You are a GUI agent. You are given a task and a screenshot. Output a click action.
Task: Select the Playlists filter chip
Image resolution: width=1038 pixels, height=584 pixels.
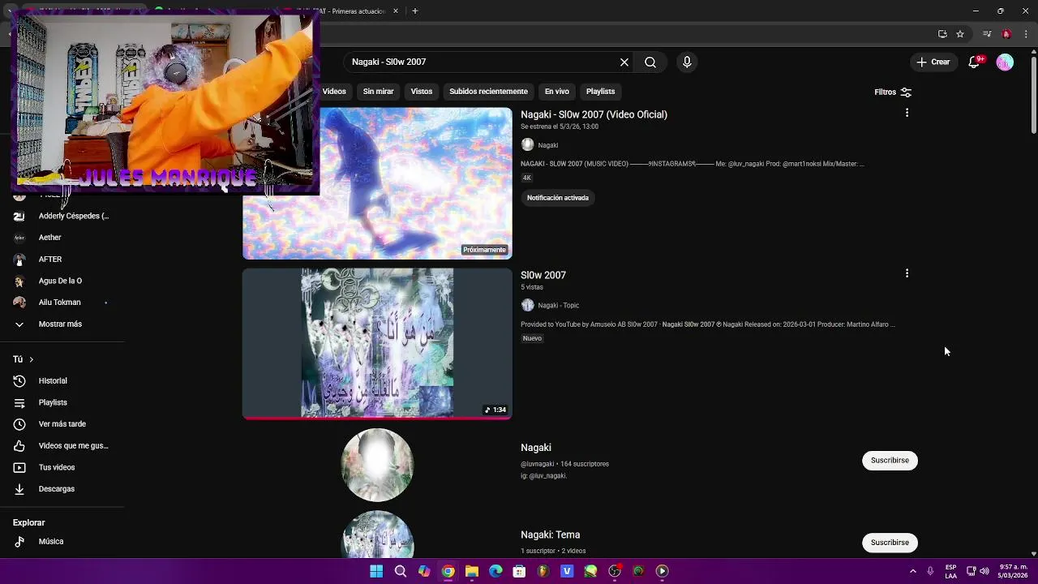coord(600,92)
